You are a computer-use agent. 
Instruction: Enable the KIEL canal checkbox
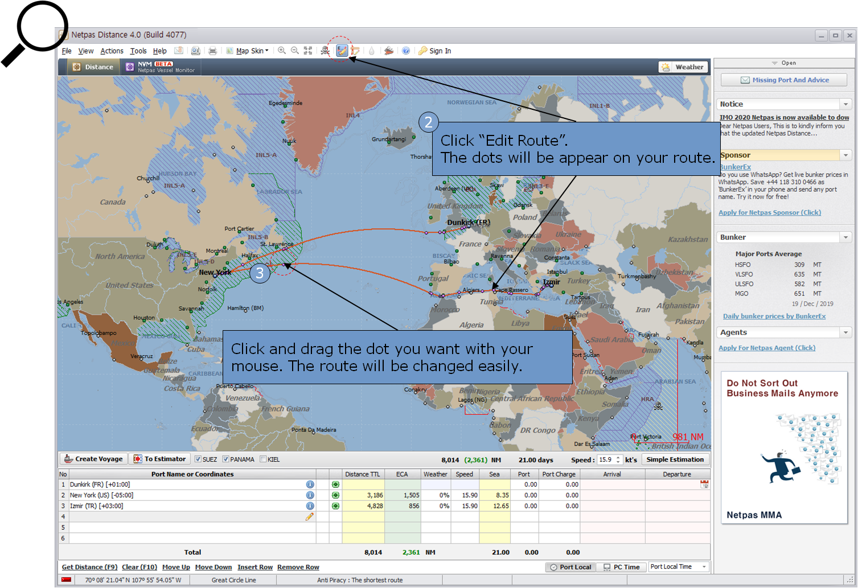[263, 459]
